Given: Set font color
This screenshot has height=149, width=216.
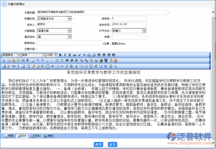Looking at the screenshot, I should point(81,60).
